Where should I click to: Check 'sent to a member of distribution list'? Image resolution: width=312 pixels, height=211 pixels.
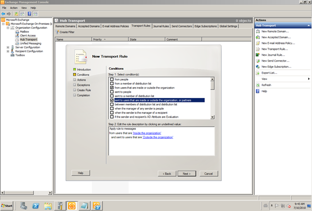click(112, 96)
